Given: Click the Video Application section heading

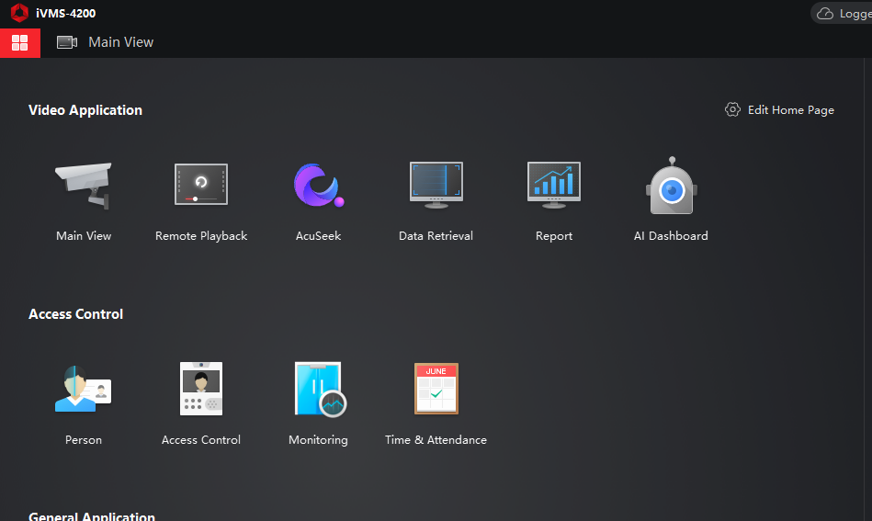Looking at the screenshot, I should [85, 110].
